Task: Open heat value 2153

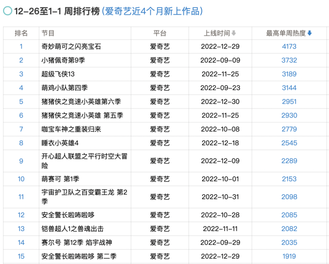Action: click(289, 179)
